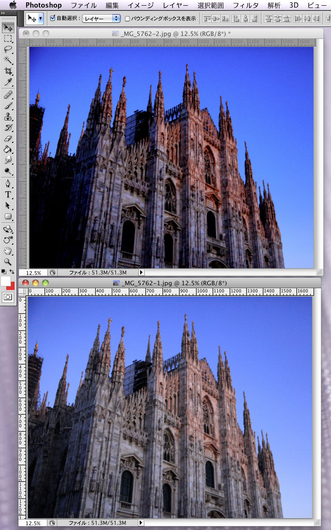Image resolution: width=331 pixels, height=530 pixels.
Task: Click the Apple menu logo
Action: 13,5
